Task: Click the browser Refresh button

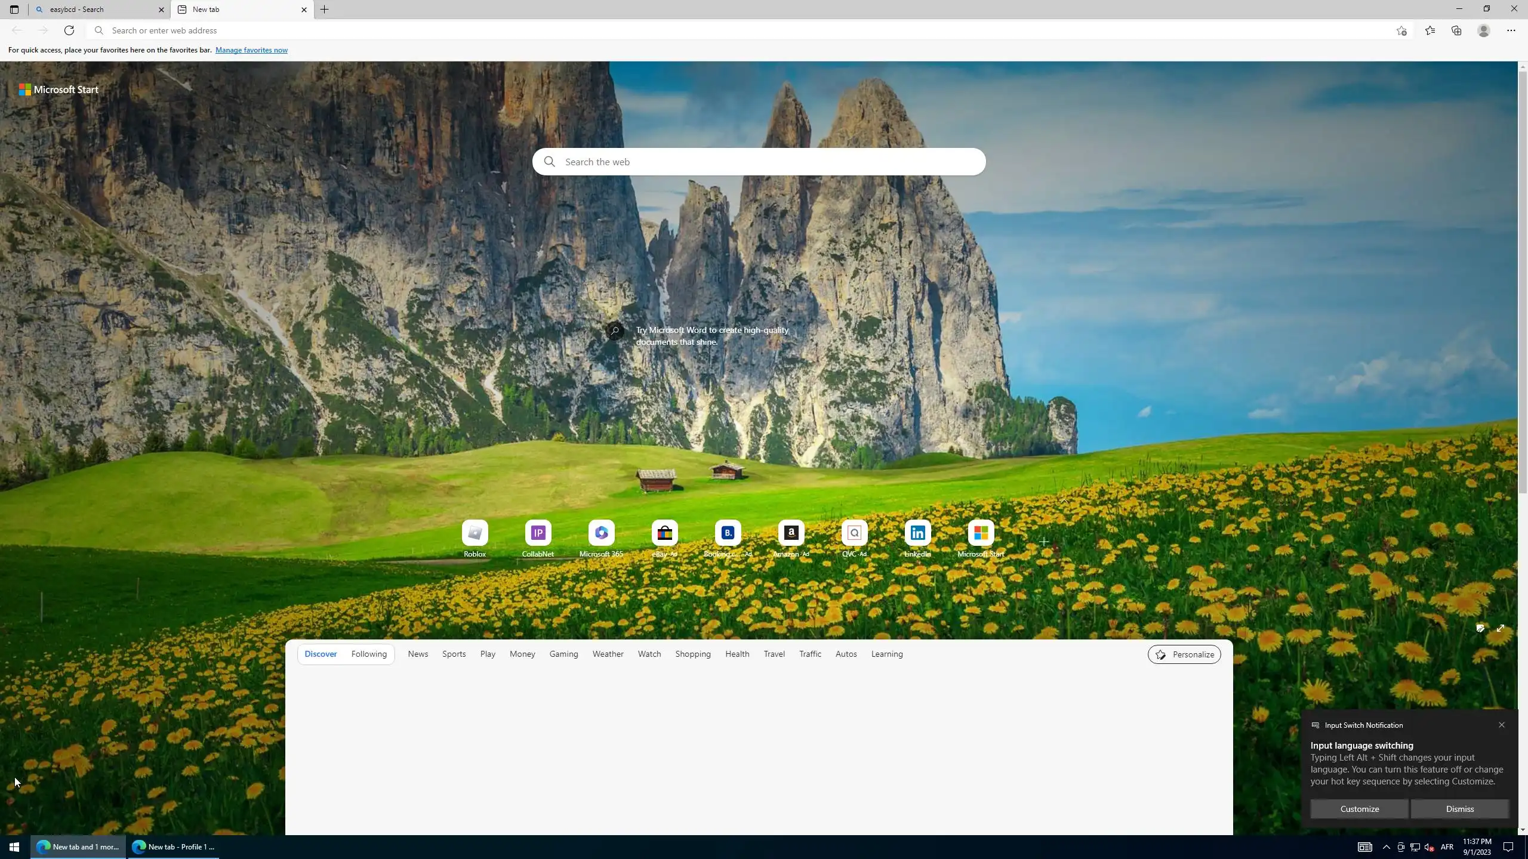Action: [69, 30]
